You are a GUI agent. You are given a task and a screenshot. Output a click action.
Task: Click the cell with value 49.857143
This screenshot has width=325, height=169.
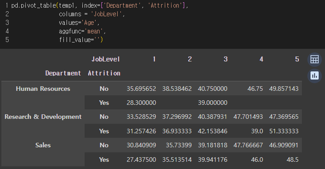click(x=284, y=89)
